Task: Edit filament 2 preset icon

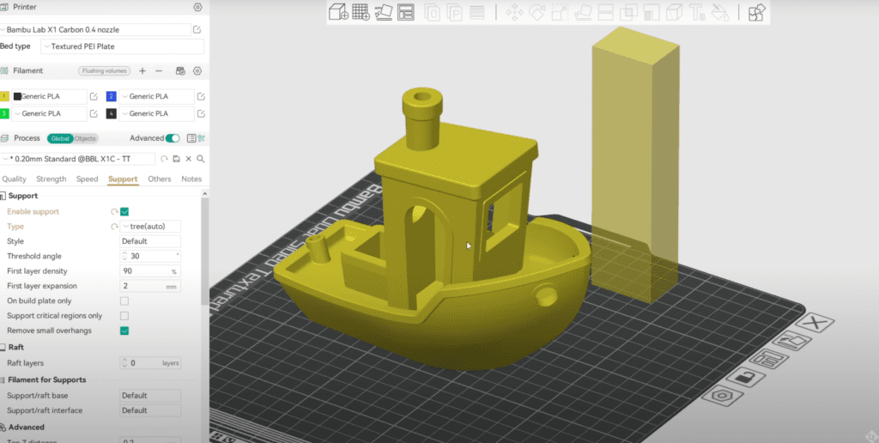Action: (201, 96)
